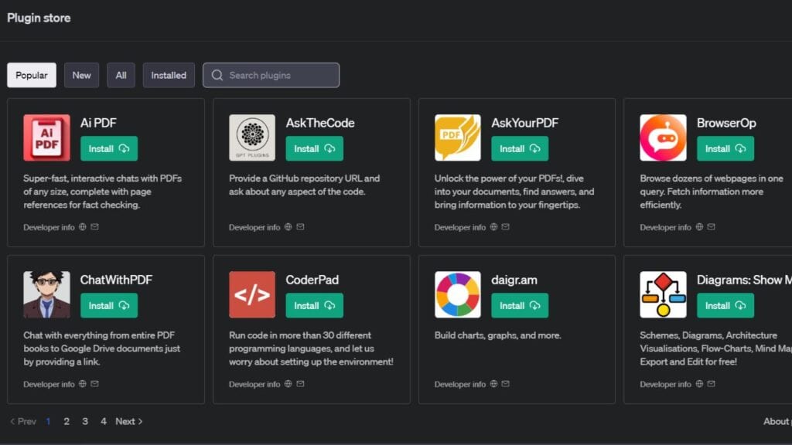Go to page 3
Screen dimensions: 792x445
(x=85, y=421)
